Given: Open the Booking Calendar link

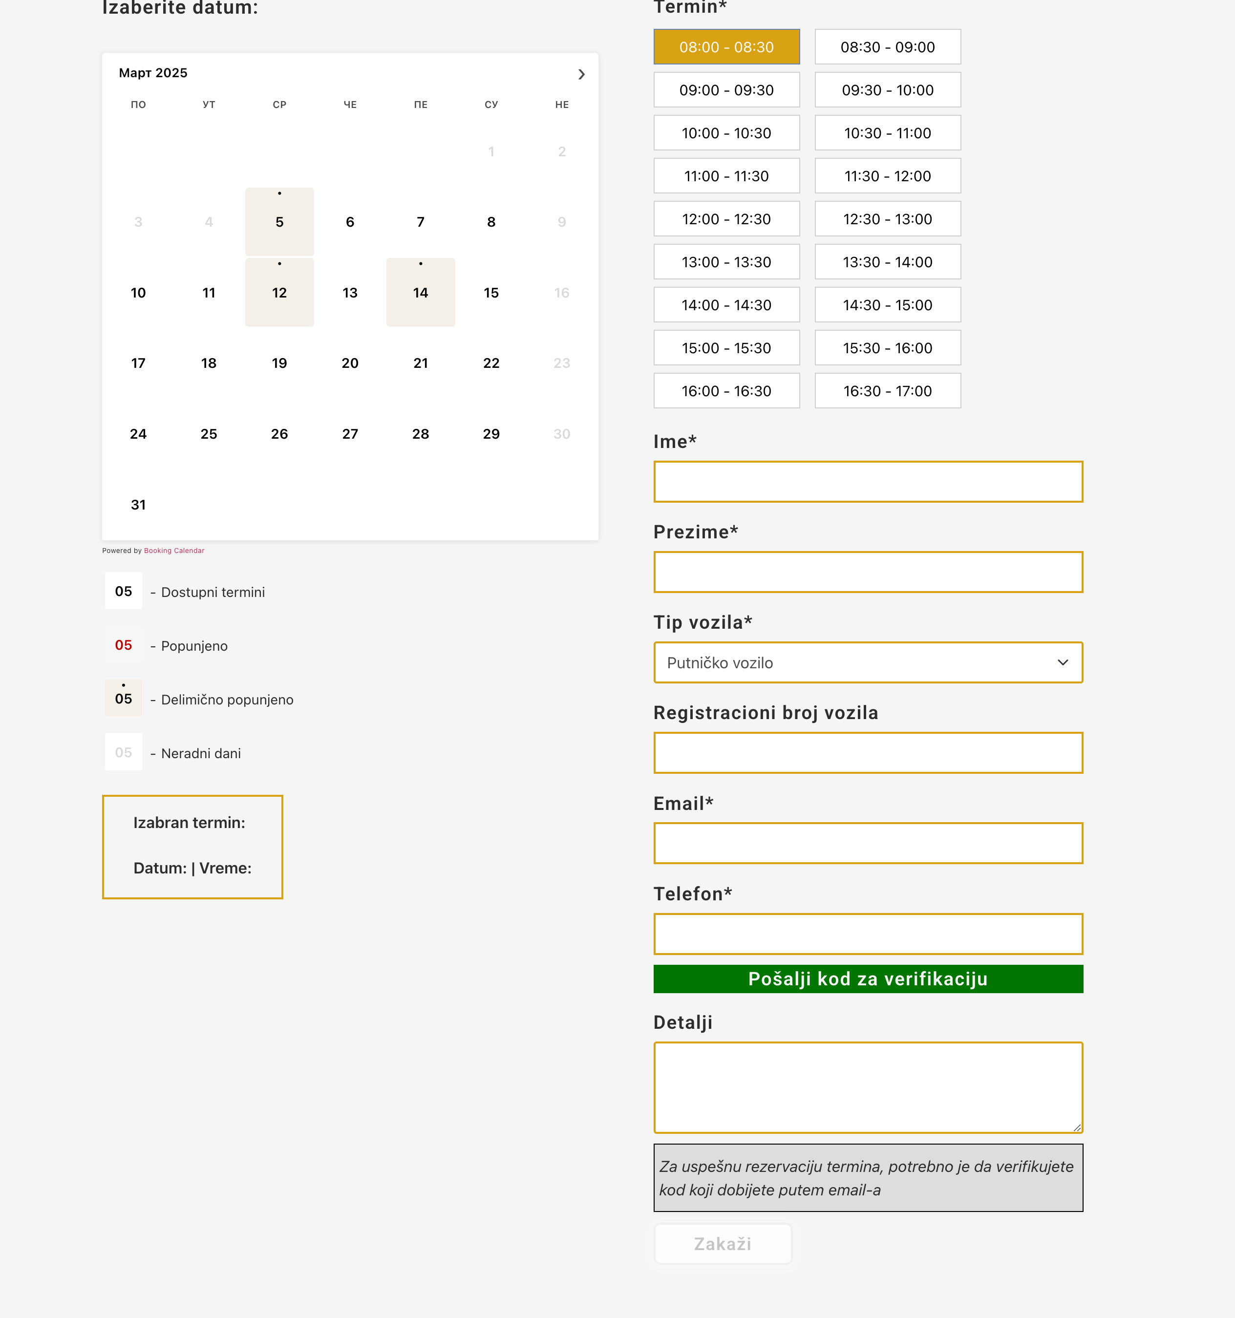Looking at the screenshot, I should [x=174, y=550].
